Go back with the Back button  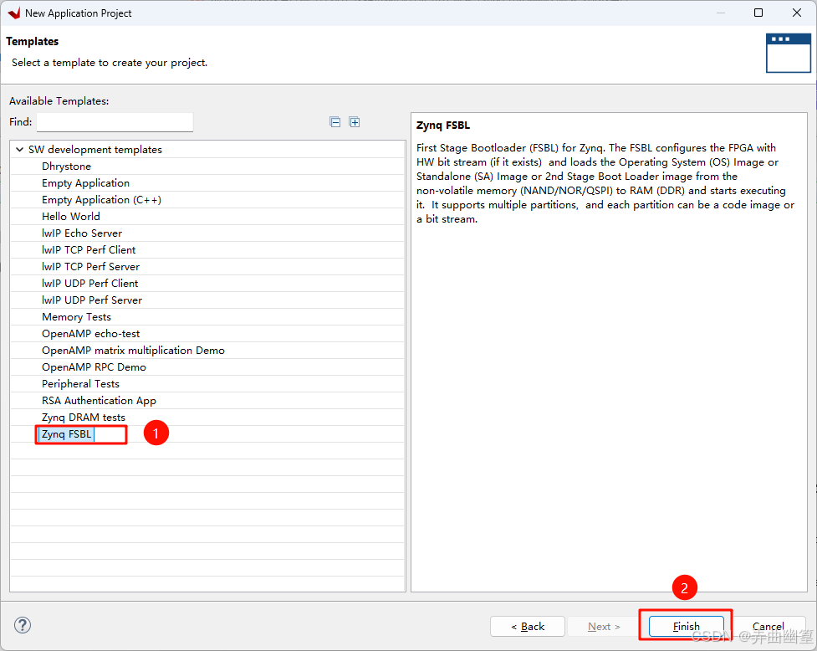tap(528, 626)
